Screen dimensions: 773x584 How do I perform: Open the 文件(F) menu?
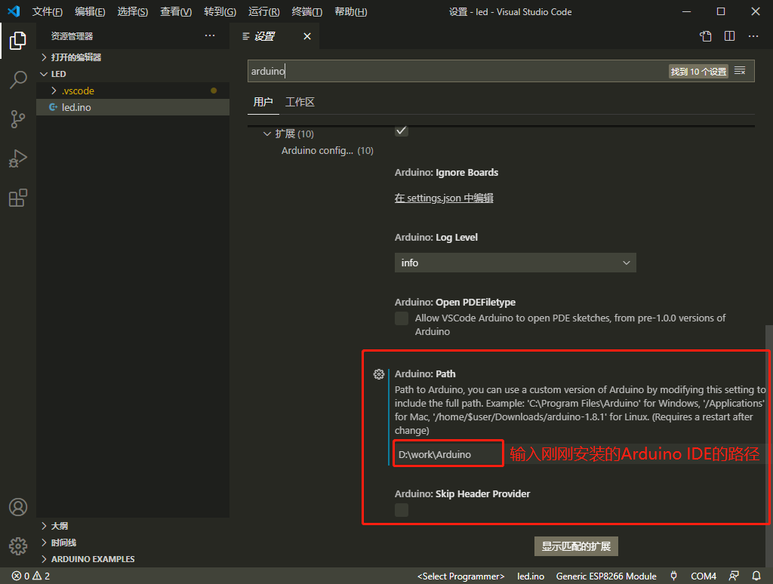point(48,11)
